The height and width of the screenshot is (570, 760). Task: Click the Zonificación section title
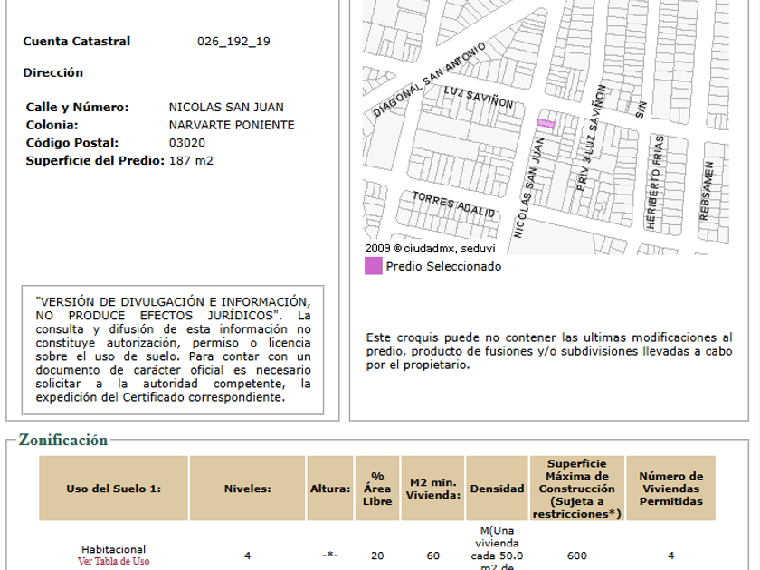point(63,440)
